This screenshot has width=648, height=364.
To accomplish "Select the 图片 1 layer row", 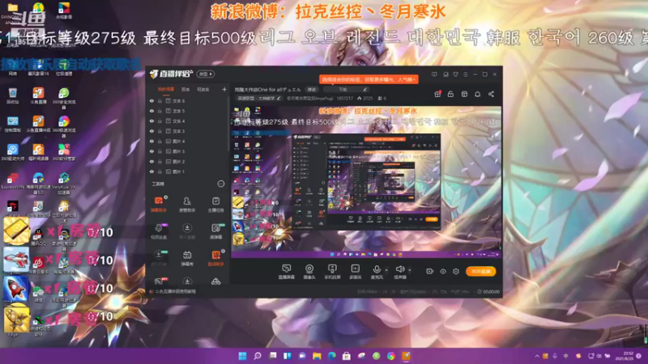I will click(188, 171).
